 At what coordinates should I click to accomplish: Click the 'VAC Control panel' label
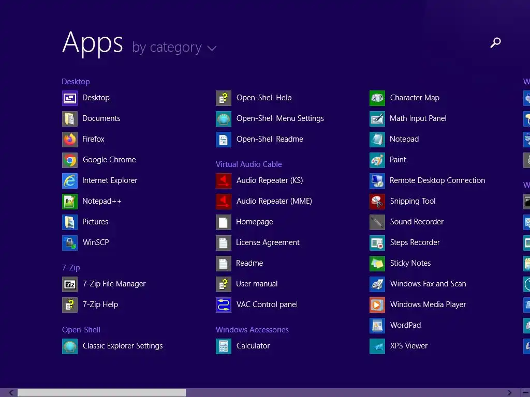[x=267, y=304]
